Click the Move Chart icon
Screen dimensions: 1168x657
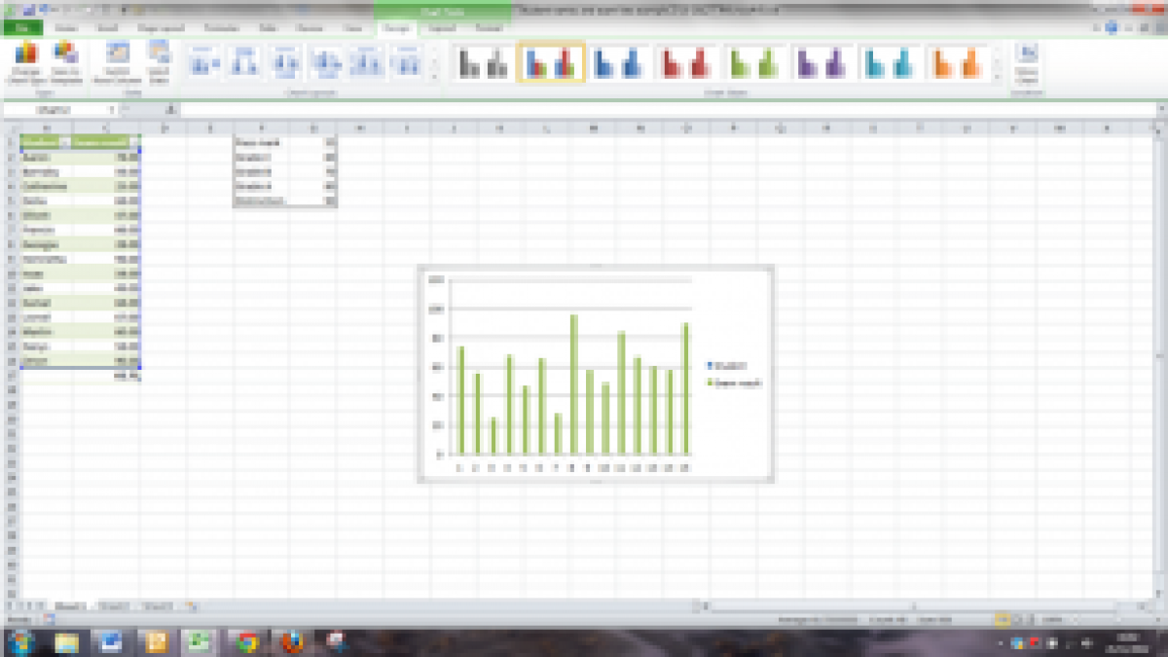coord(1027,62)
